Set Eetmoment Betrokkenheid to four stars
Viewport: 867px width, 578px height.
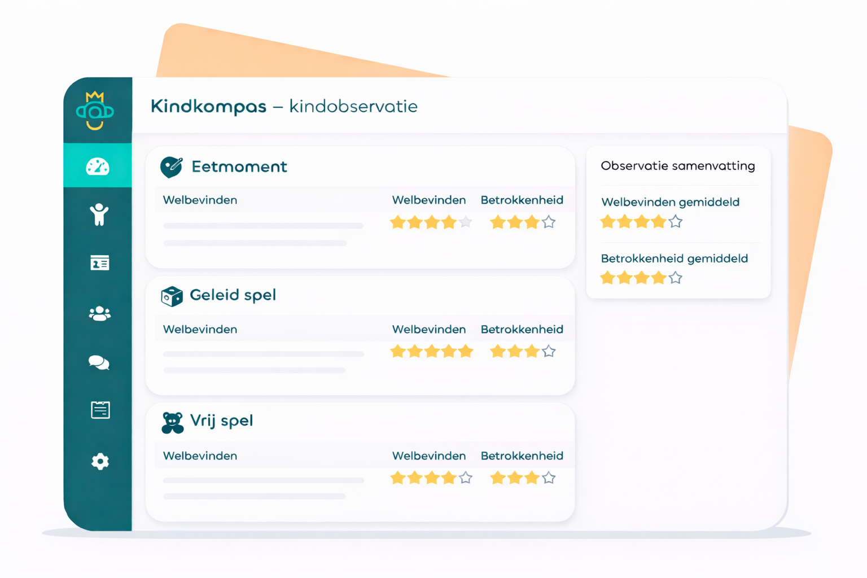tap(549, 222)
